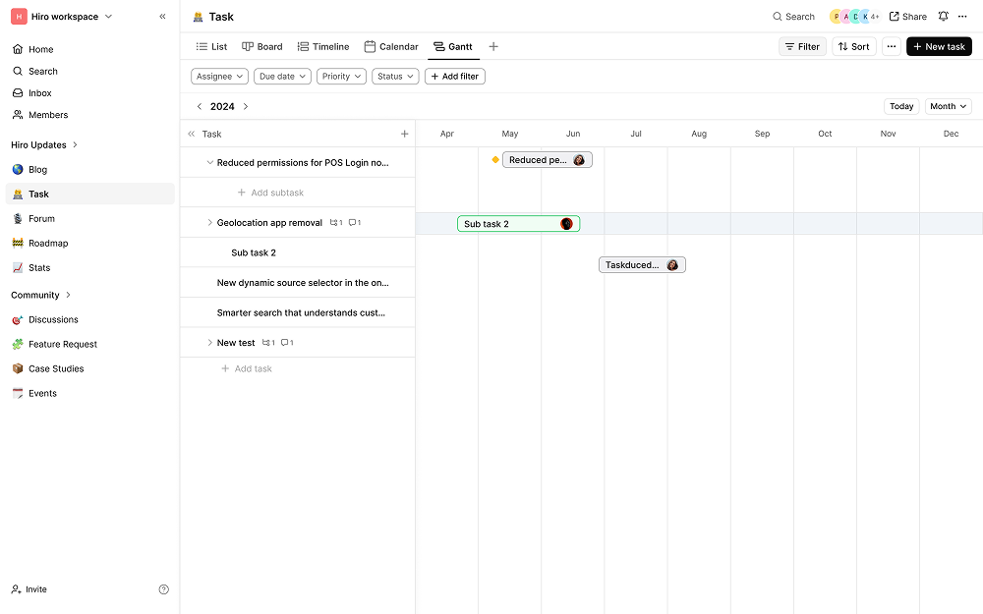Go to the previous year
Viewport: 983px width, 614px height.
click(x=200, y=106)
